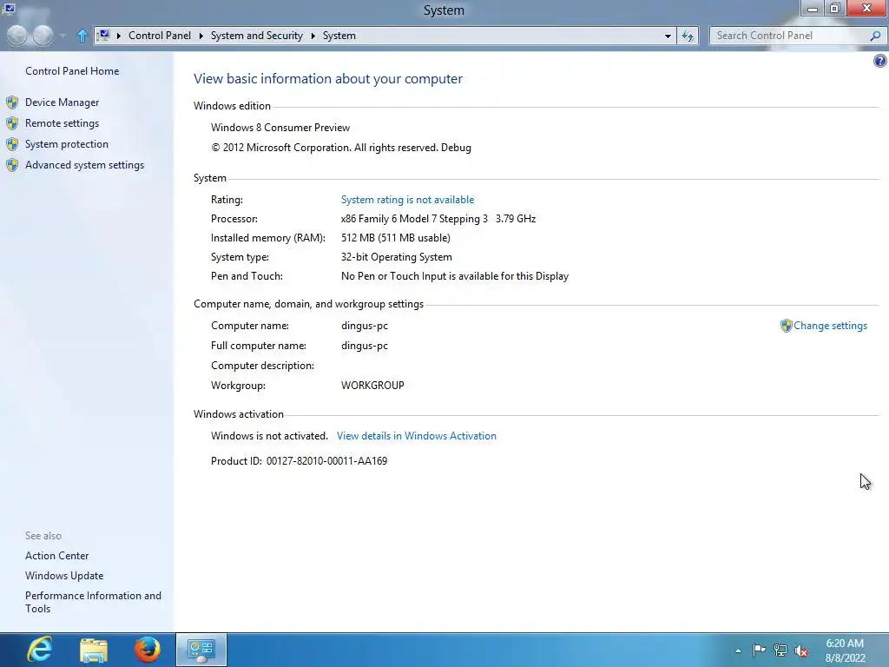Launch Firefox from the taskbar
The height and width of the screenshot is (667, 889).
(148, 650)
